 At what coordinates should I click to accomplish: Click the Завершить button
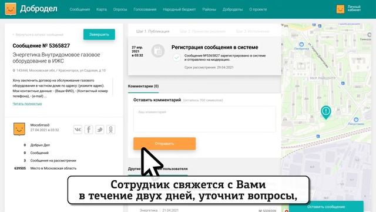point(99,34)
